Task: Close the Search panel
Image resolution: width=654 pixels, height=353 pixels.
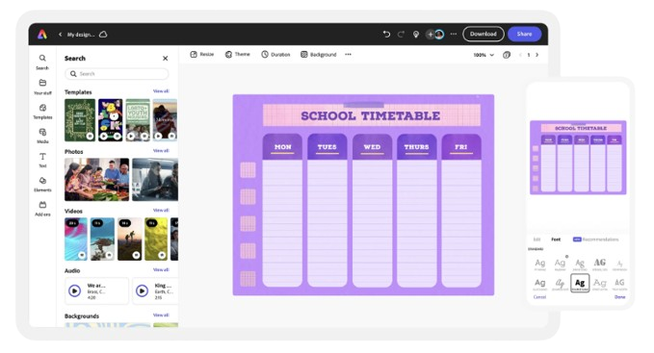Action: [x=165, y=59]
